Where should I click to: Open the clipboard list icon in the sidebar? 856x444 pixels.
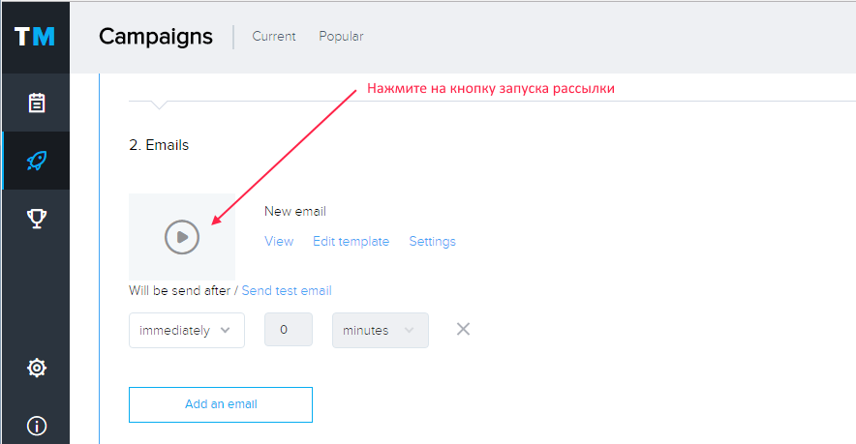tap(37, 103)
